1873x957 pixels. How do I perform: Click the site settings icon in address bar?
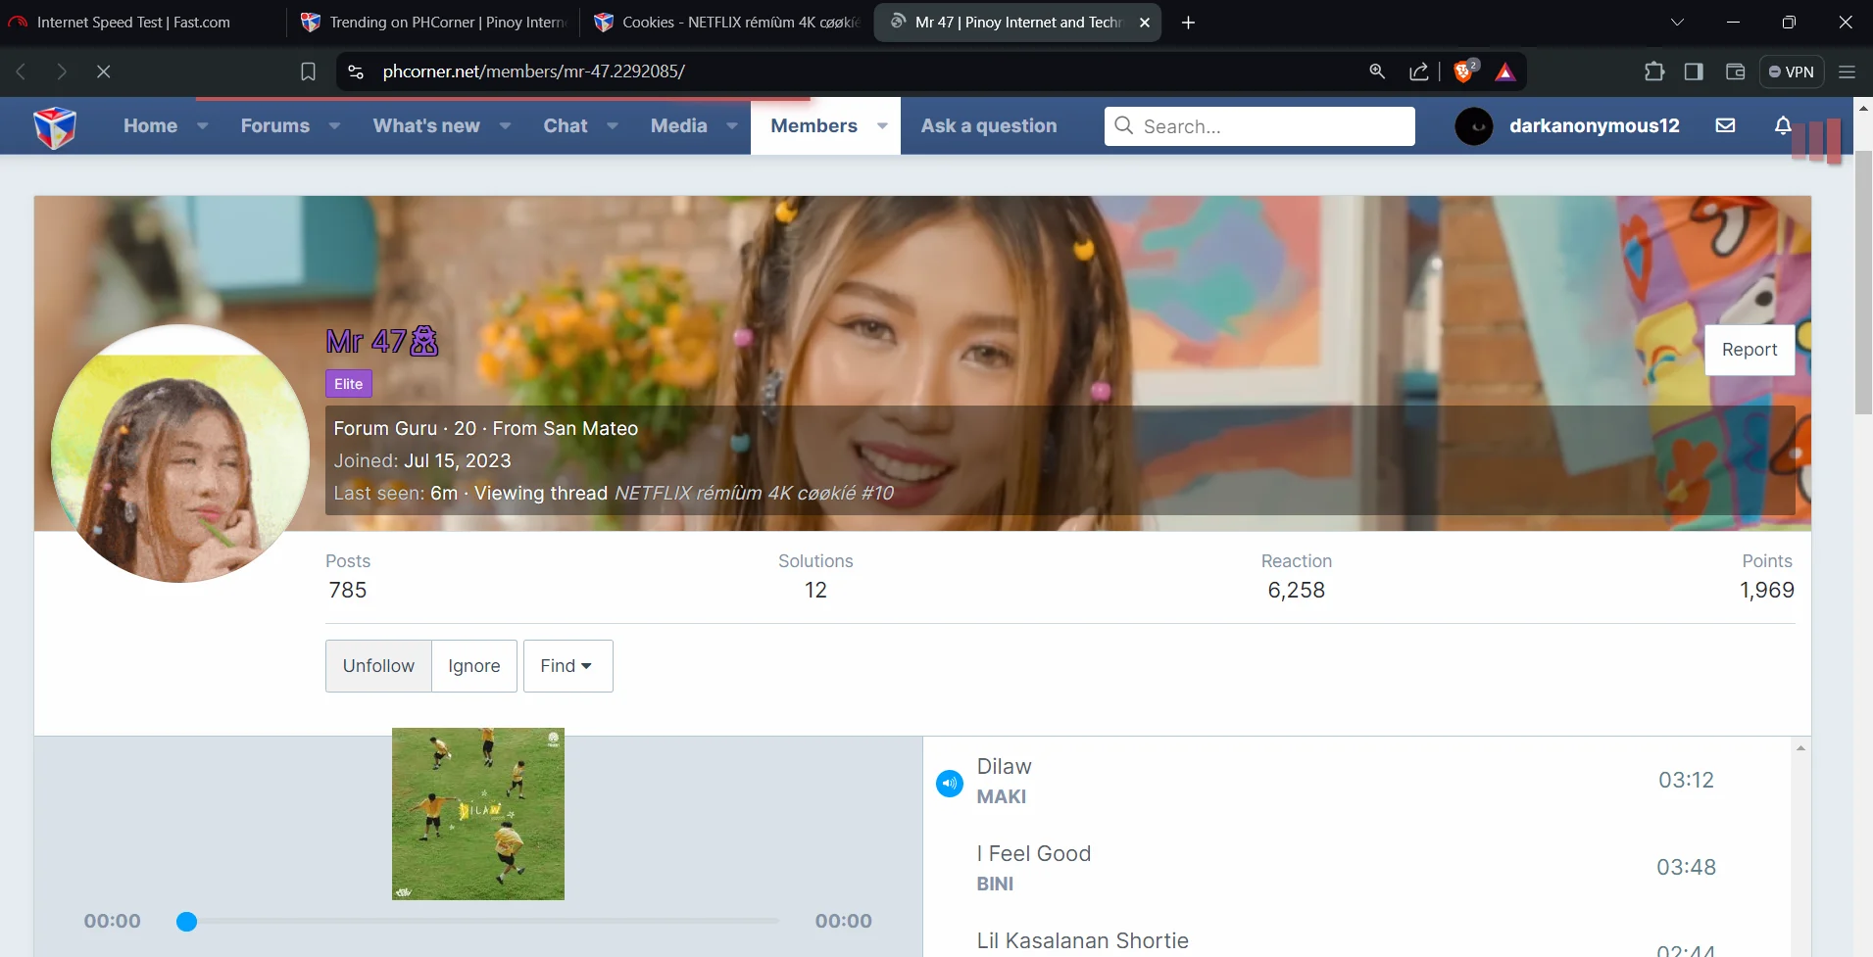click(356, 72)
